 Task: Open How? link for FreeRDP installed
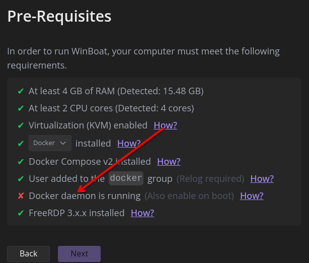(142, 213)
